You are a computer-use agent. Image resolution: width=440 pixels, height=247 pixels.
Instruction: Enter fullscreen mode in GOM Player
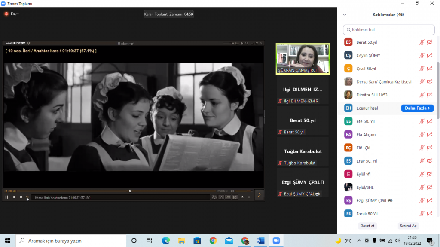(246, 43)
